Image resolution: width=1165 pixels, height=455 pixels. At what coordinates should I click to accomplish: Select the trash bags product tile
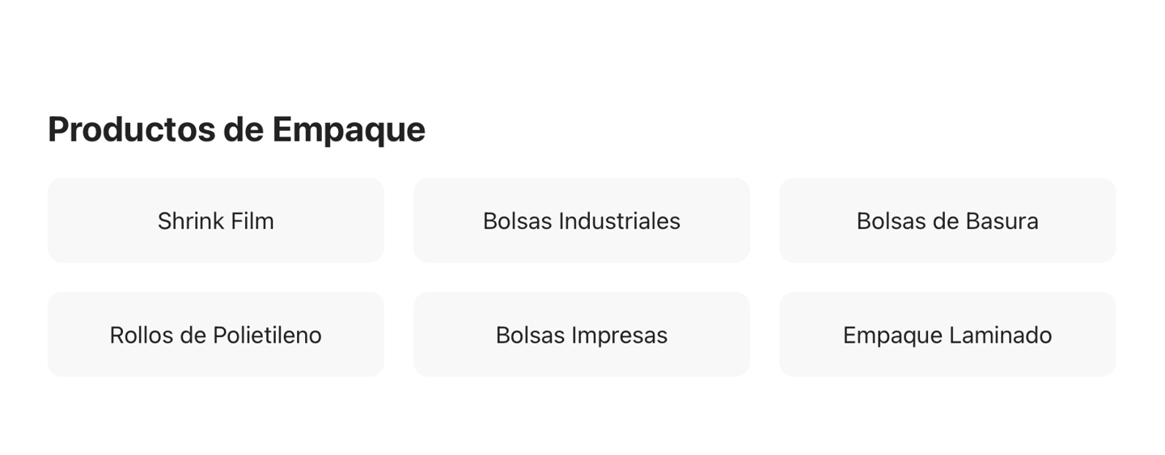tap(947, 221)
